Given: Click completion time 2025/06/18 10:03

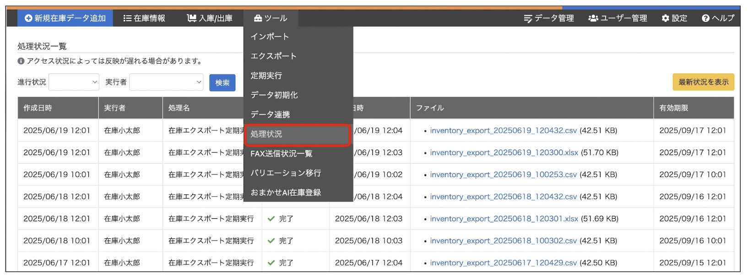Looking at the screenshot, I should 369,241.
